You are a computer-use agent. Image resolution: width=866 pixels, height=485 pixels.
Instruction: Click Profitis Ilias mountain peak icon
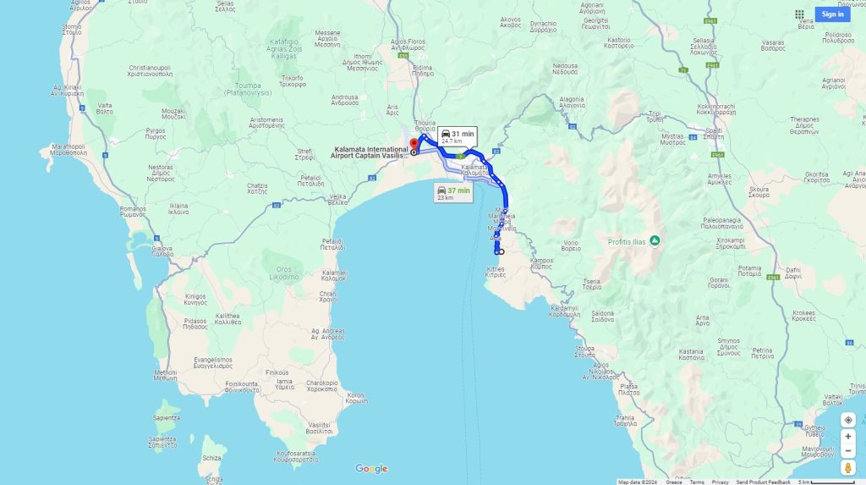click(655, 241)
